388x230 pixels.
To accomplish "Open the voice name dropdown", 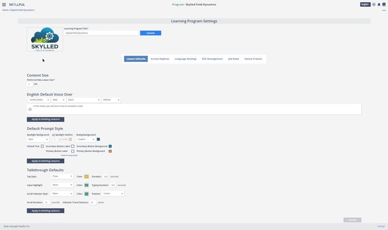I will click(83, 100).
